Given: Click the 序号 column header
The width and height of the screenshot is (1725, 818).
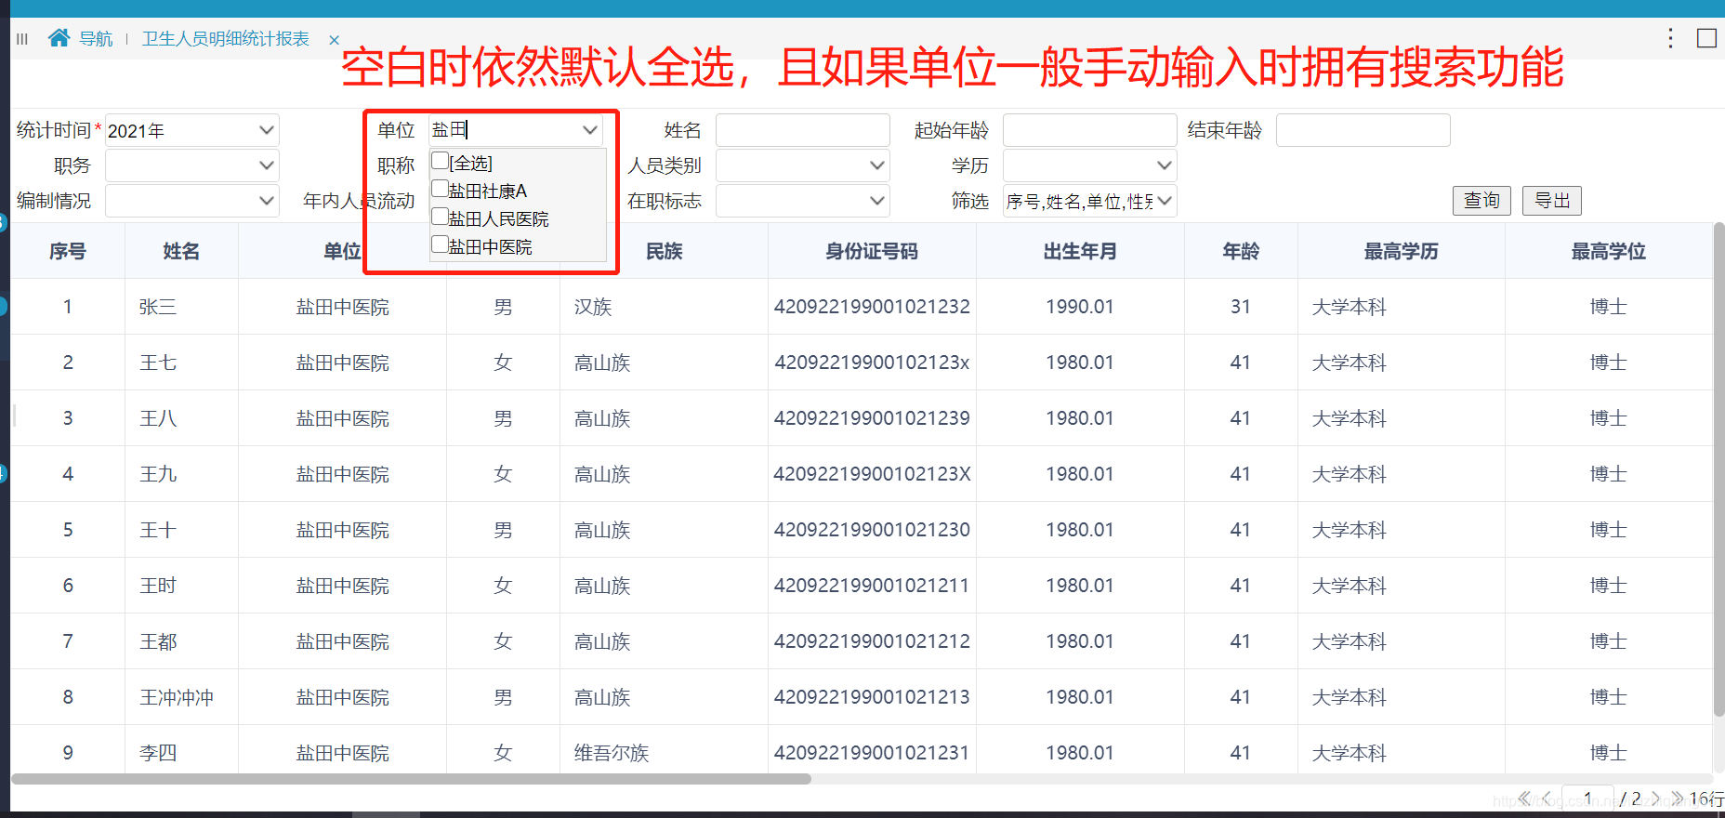Looking at the screenshot, I should (x=68, y=251).
